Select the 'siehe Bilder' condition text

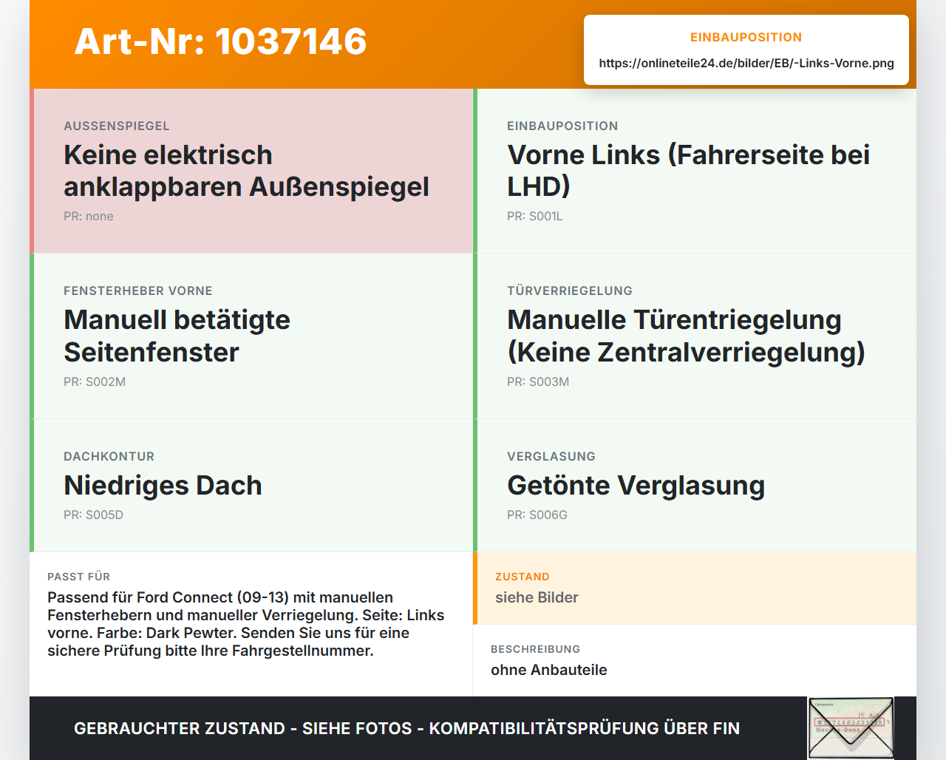click(537, 597)
